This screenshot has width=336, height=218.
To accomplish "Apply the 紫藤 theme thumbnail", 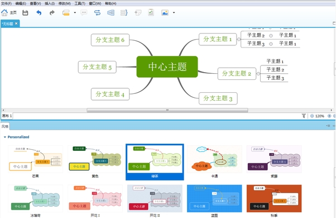I will 274,159.
